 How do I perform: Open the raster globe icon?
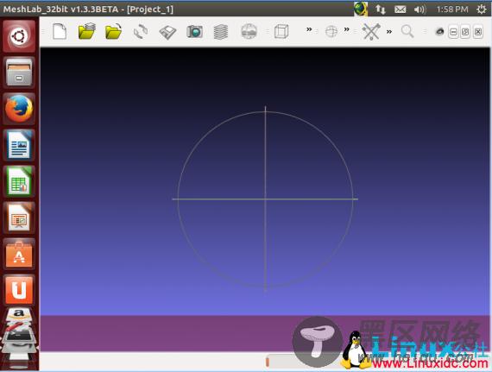pyautogui.click(x=249, y=31)
